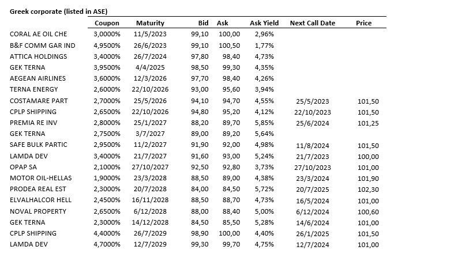Select the Ask Yield column header
Viewport: 473px width, 254px height.
[264, 23]
